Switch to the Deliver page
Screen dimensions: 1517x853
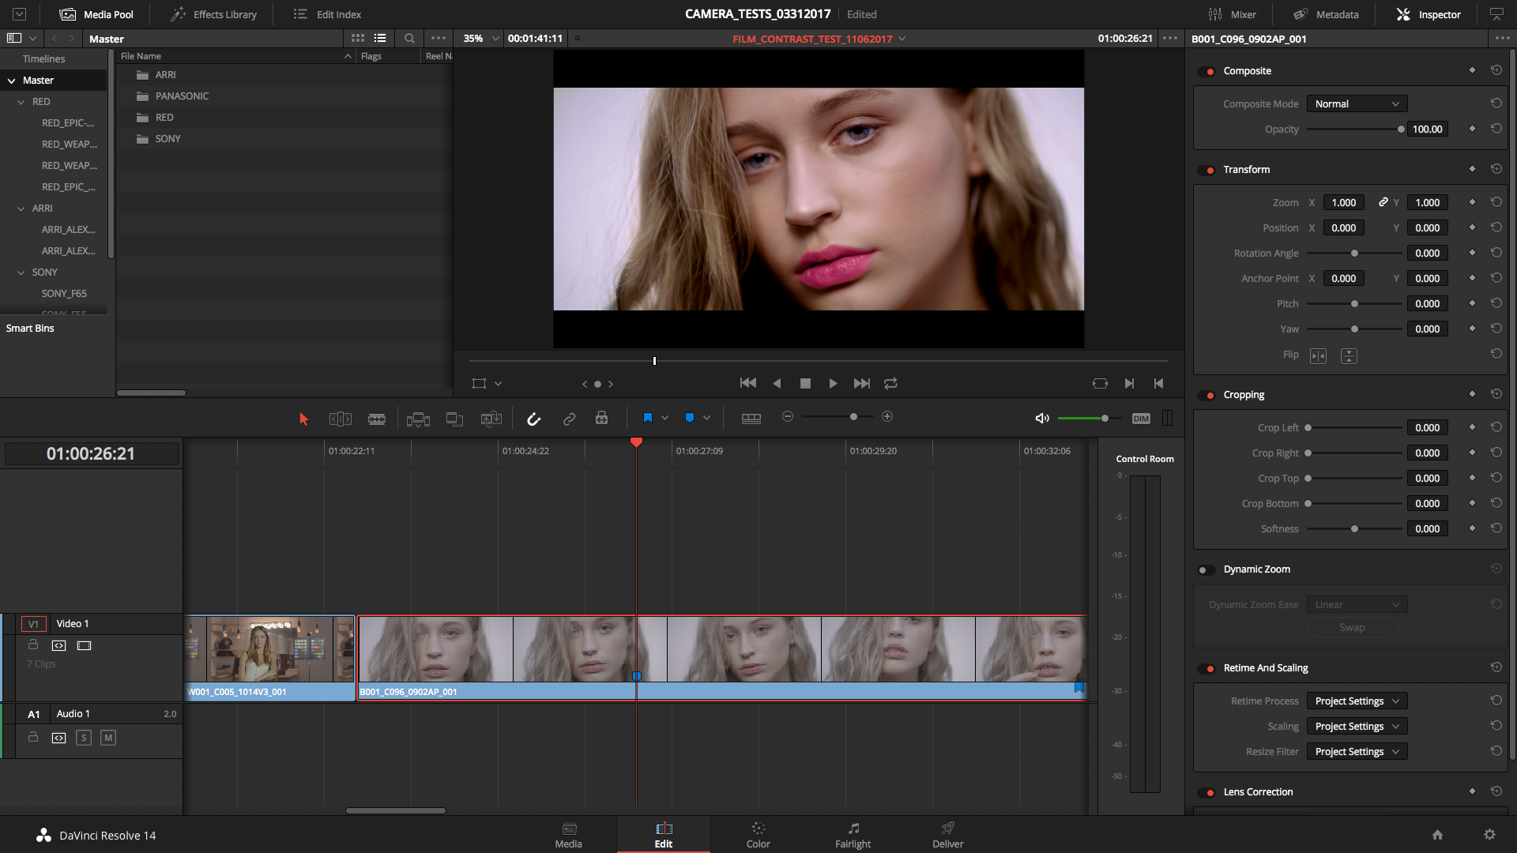tap(948, 835)
